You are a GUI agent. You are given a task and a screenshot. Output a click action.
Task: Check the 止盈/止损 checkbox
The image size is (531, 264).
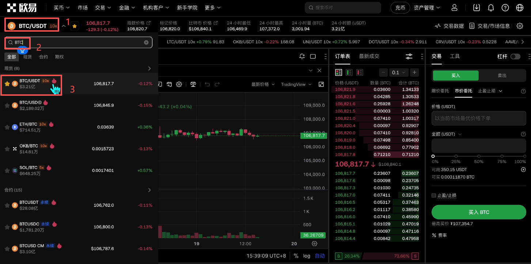tap(434, 196)
